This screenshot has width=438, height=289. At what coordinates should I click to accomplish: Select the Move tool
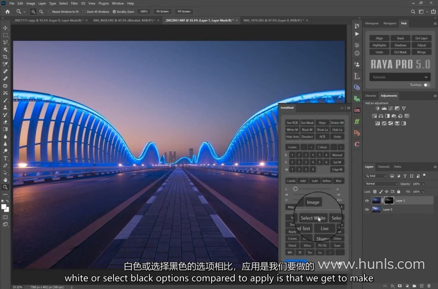5,28
